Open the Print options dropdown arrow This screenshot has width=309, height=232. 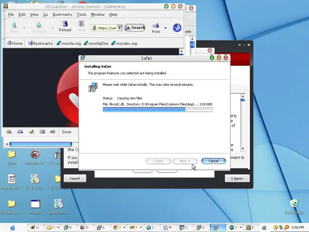click(x=165, y=28)
